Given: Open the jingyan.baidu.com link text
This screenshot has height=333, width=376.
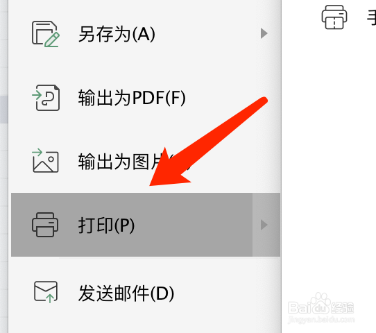Looking at the screenshot, I should click(321, 320).
